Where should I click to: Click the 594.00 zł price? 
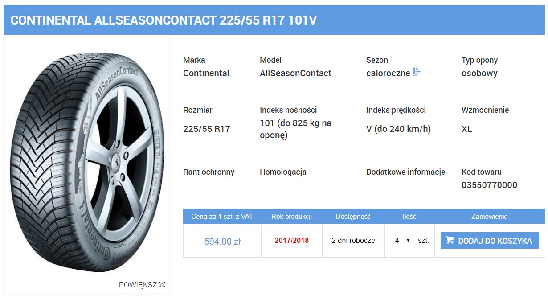coord(222,242)
